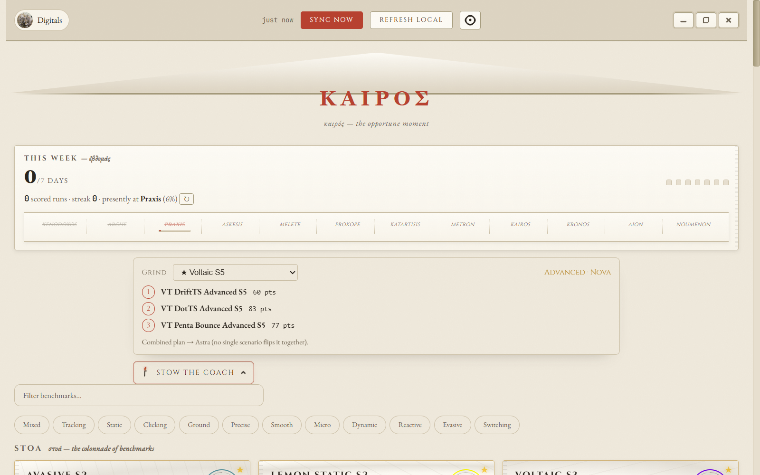Select the Meletē rank tab
Image resolution: width=760 pixels, height=475 pixels.
[290, 224]
